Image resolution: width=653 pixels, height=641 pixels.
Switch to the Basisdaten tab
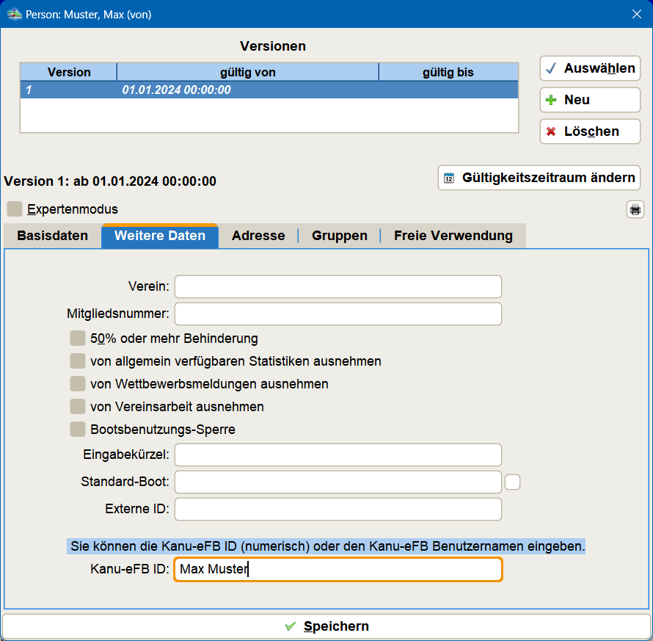pyautogui.click(x=52, y=236)
